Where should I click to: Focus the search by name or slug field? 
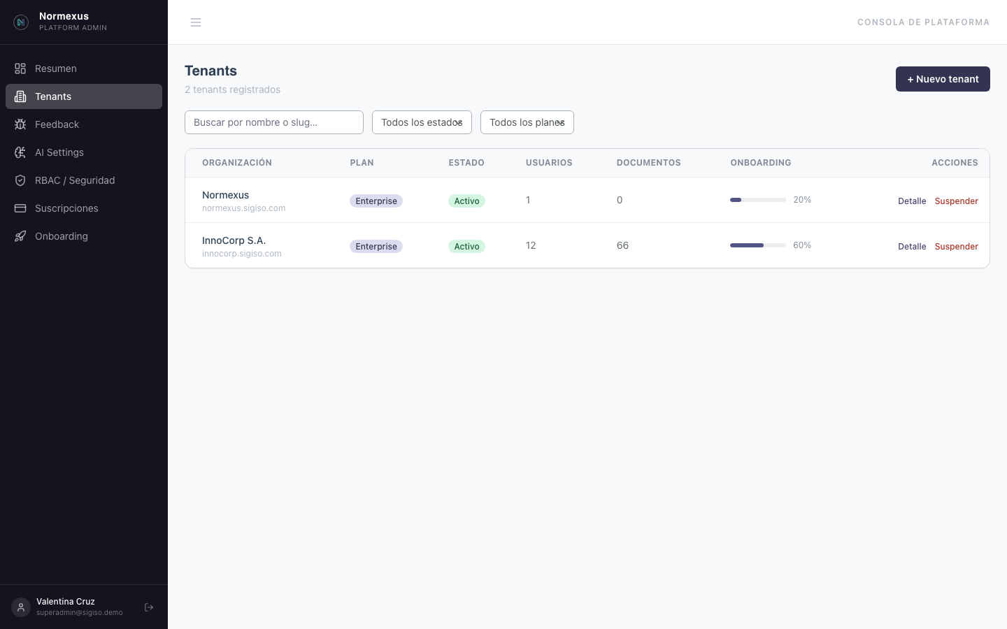[274, 122]
